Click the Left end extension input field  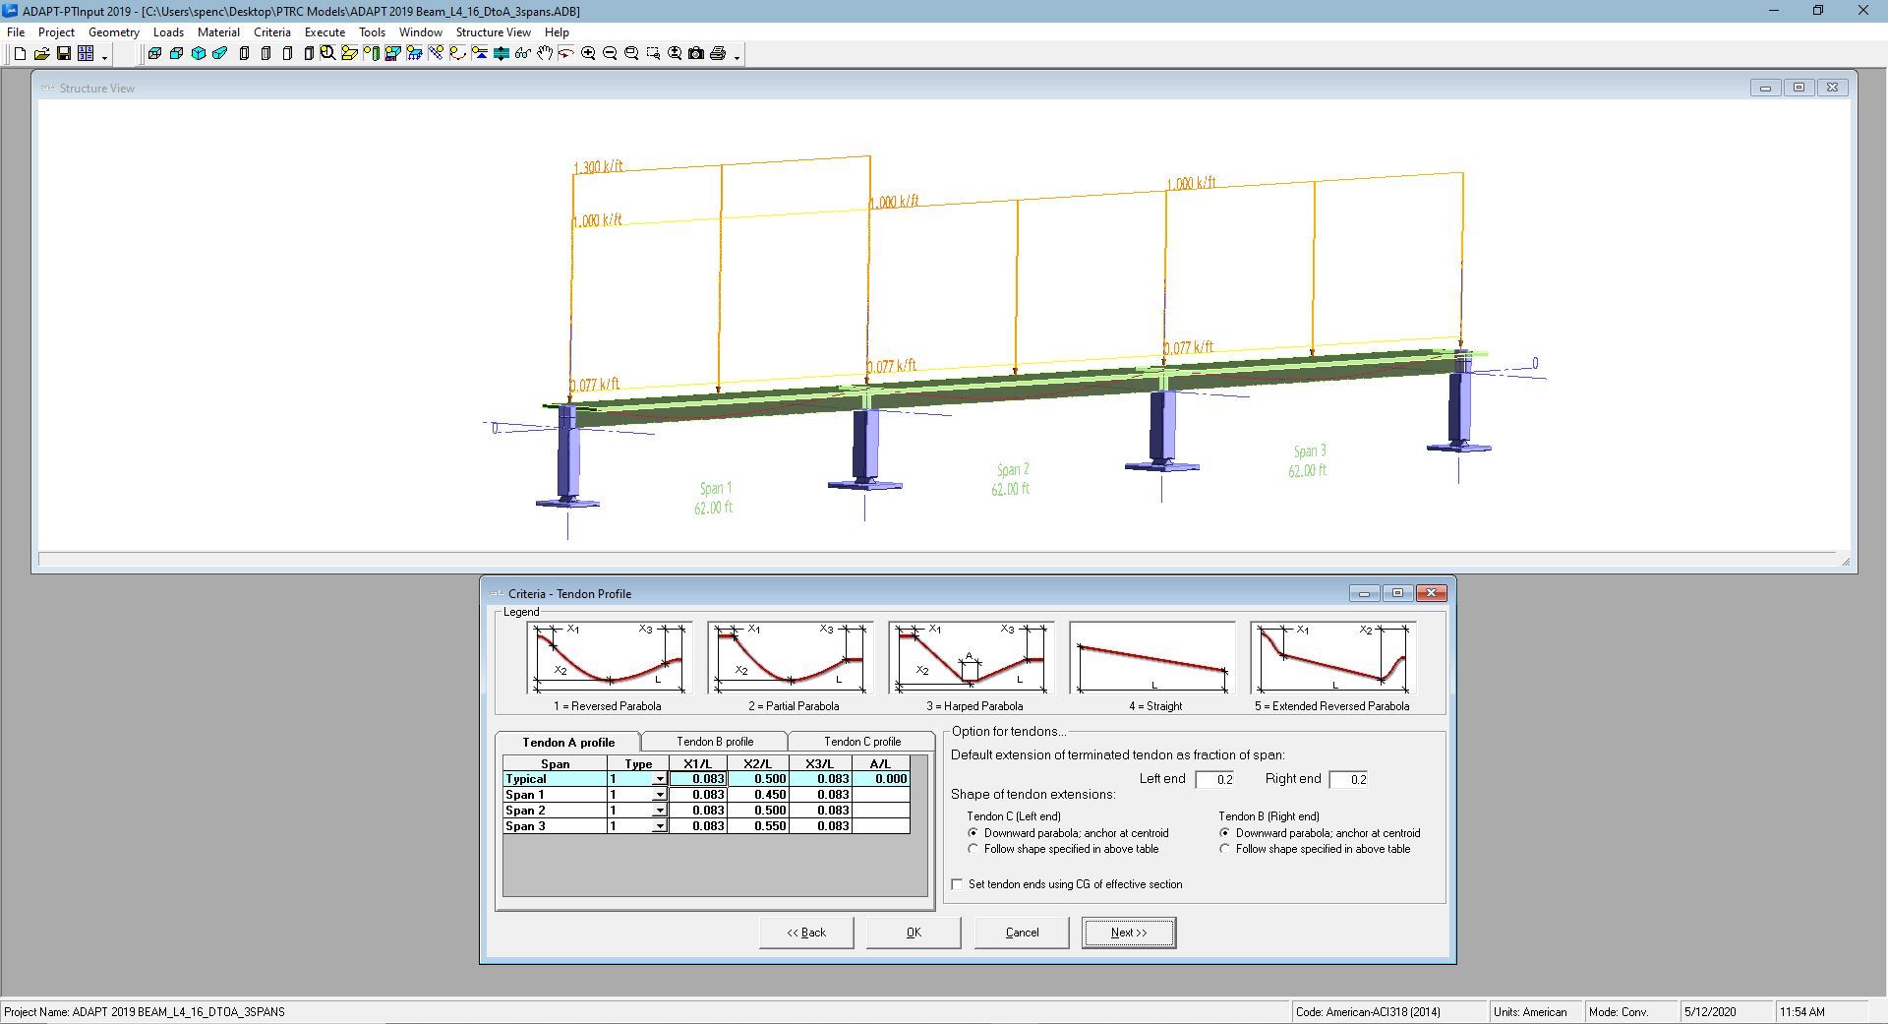[1214, 779]
